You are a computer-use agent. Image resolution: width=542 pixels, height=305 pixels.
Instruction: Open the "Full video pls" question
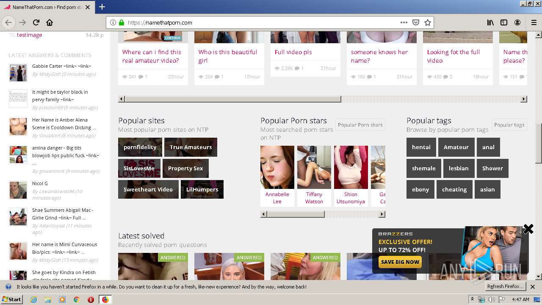coord(293,52)
